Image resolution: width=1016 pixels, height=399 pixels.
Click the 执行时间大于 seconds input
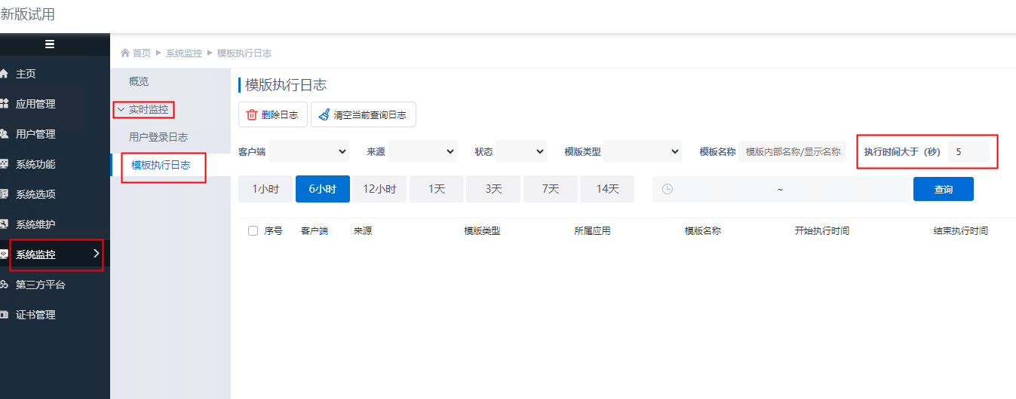(968, 152)
